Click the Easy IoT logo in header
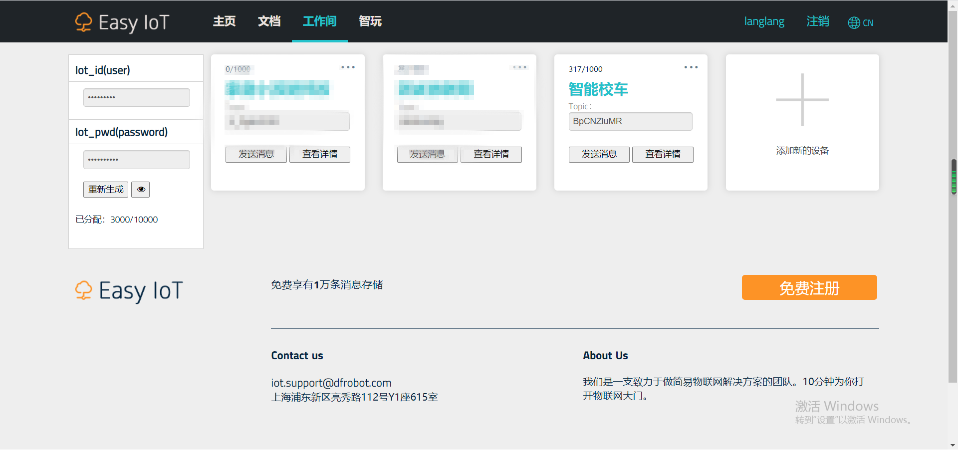The height and width of the screenshot is (450, 959). coord(122,22)
